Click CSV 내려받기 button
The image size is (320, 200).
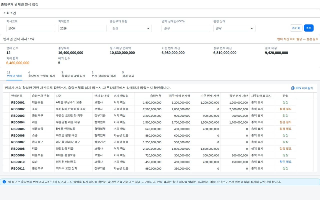click(302, 88)
